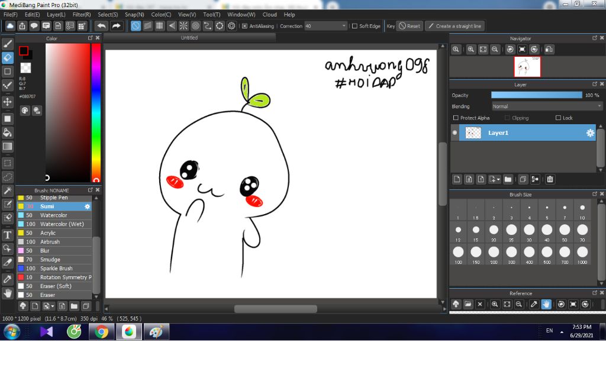Open the Blending mode dropdown
This screenshot has width=606, height=391.
click(547, 106)
